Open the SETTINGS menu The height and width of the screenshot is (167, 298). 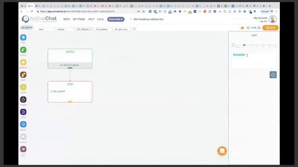tap(79, 19)
